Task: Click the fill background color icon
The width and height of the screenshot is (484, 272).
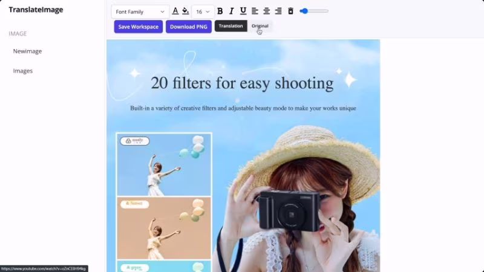Action: pos(186,11)
